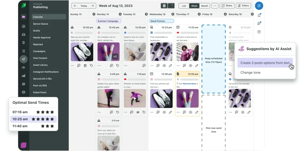Expand options for the Sunday 12:55 pm post
This screenshot has height=151, width=305.
[x=72, y=66]
